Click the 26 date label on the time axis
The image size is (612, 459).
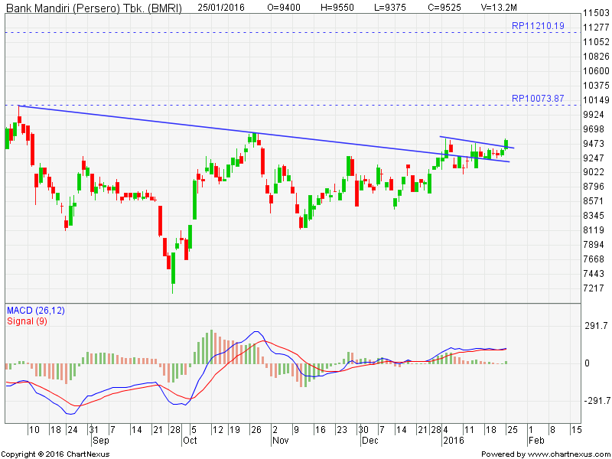(x=256, y=430)
